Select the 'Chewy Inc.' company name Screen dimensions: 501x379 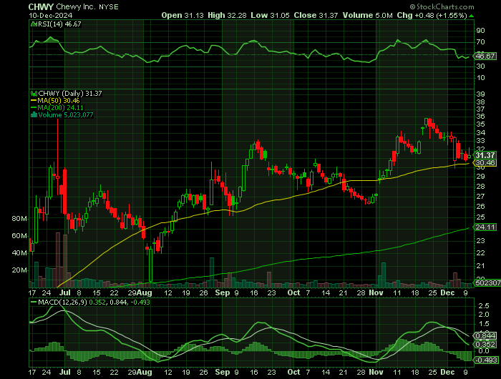click(x=76, y=6)
